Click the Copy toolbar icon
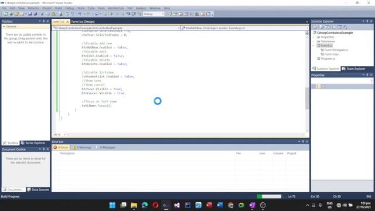Viewport: 375px width, 211px height. point(47,14)
